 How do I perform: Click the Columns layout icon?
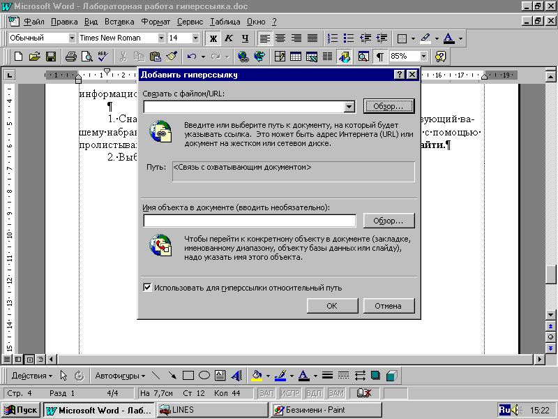(x=327, y=57)
